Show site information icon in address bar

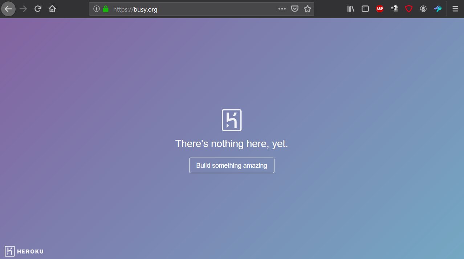(96, 9)
